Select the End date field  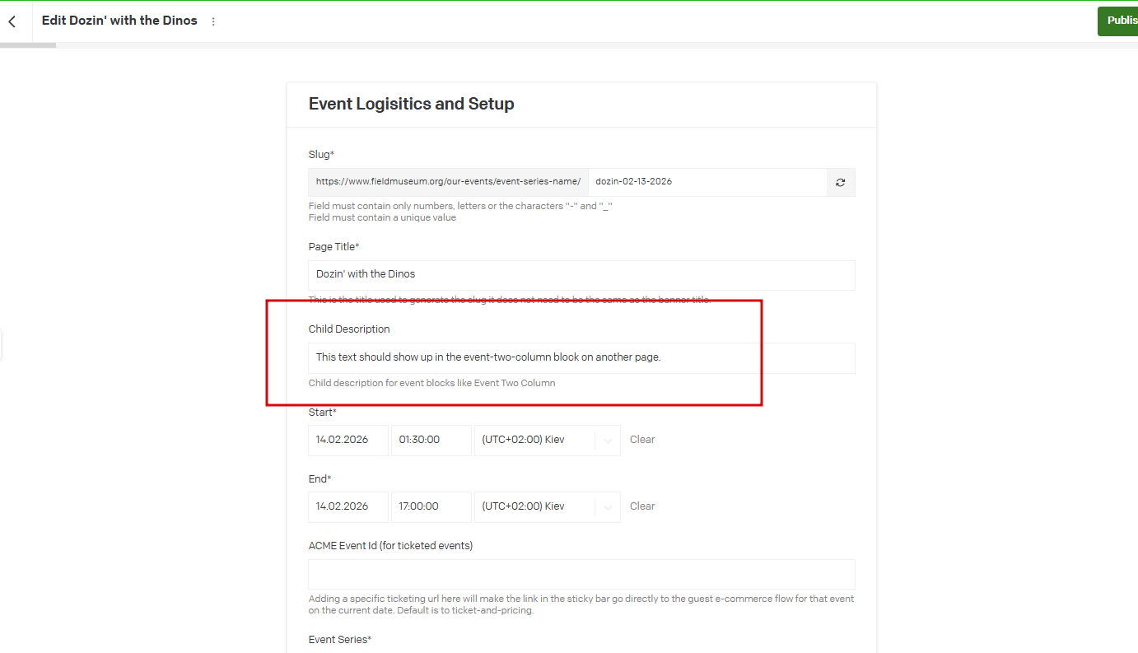[x=347, y=506]
